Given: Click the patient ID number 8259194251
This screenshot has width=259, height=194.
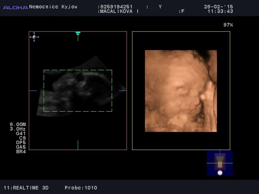Looking at the screenshot, I should [115, 7].
